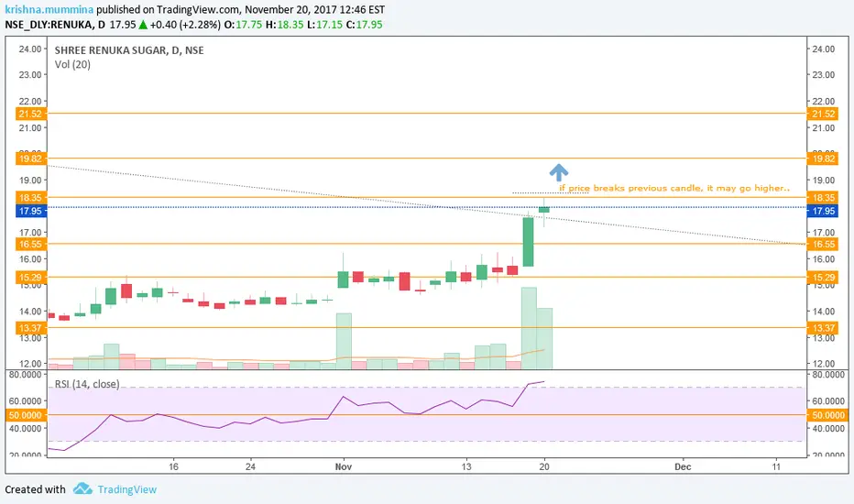Click the H:18.35 high value
The image size is (854, 504).
(284, 25)
